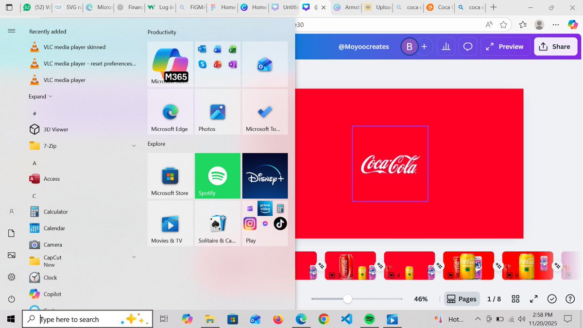Open the Insights chart icon in Canva toolbar
This screenshot has height=328, width=583.
coord(446,46)
